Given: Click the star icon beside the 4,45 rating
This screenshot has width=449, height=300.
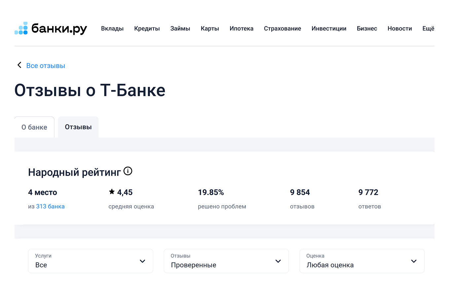Looking at the screenshot, I should coord(111,192).
